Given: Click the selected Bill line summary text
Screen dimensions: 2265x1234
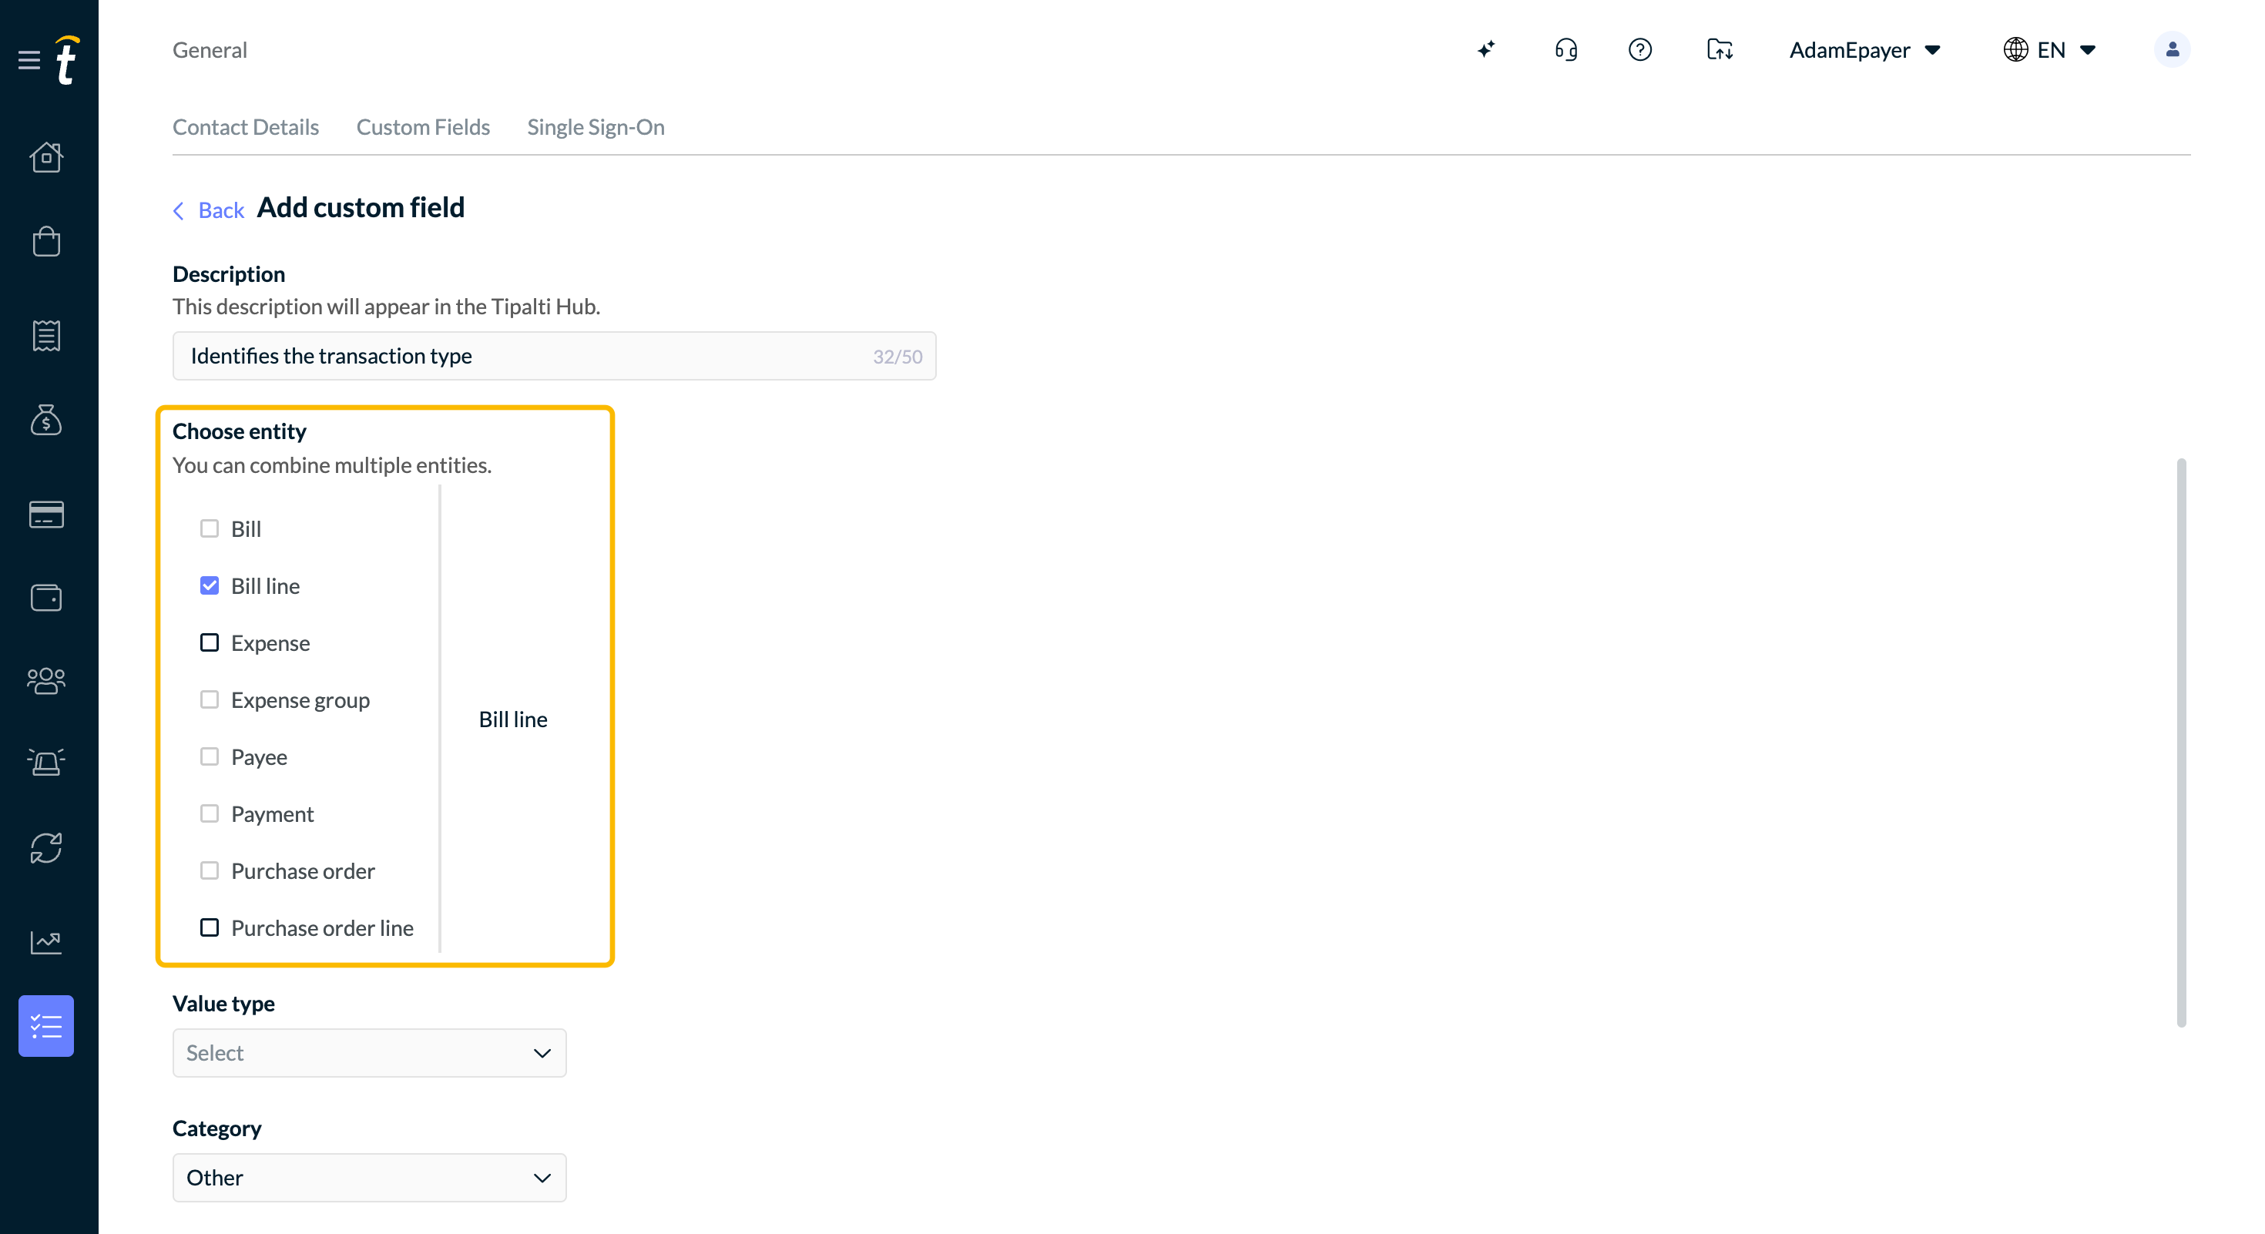Looking at the screenshot, I should pos(512,719).
